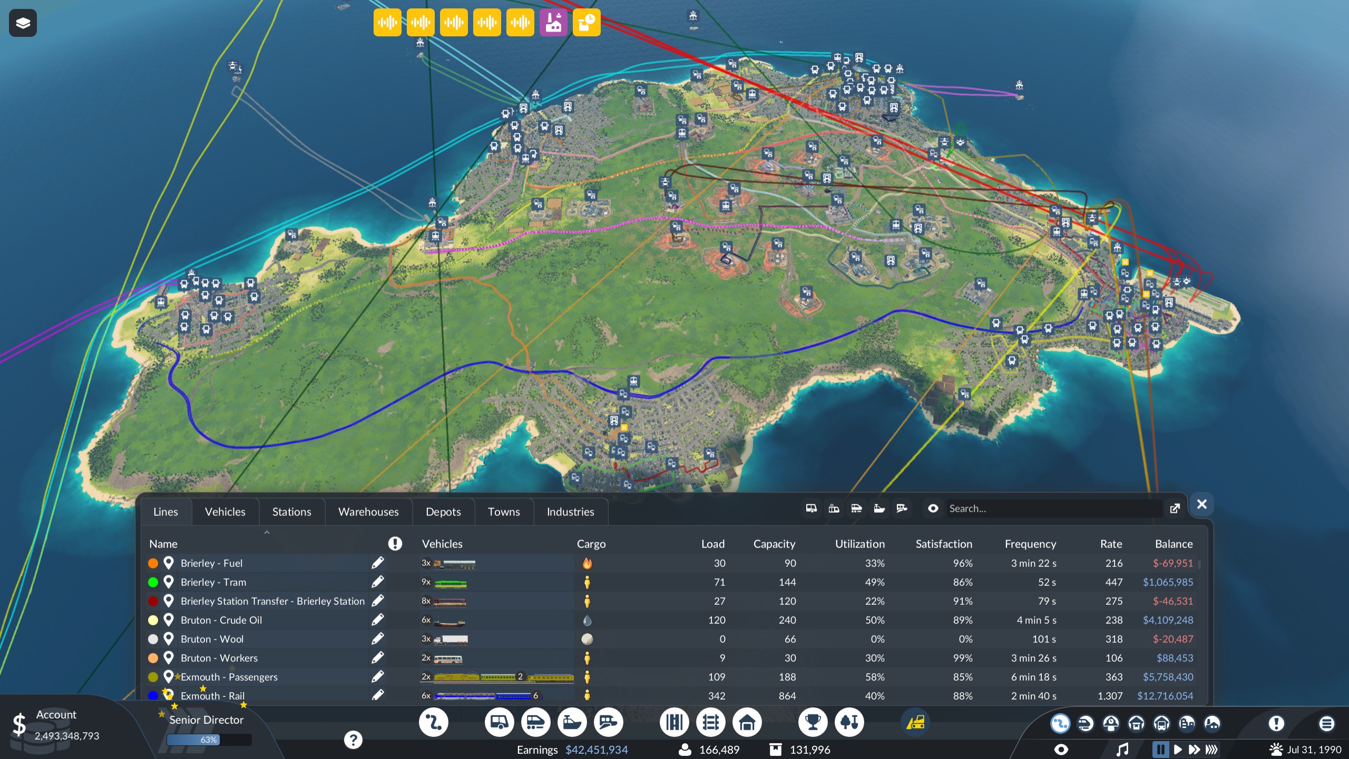Open the aircraft construction menu
Viewport: 1349px width, 759px height.
click(x=609, y=722)
